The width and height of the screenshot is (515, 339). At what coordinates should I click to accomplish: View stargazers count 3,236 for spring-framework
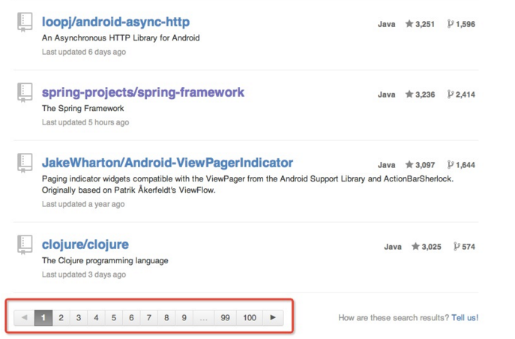[x=420, y=94]
